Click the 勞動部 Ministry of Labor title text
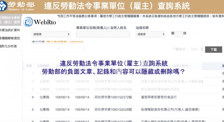 (x=21, y=6)
